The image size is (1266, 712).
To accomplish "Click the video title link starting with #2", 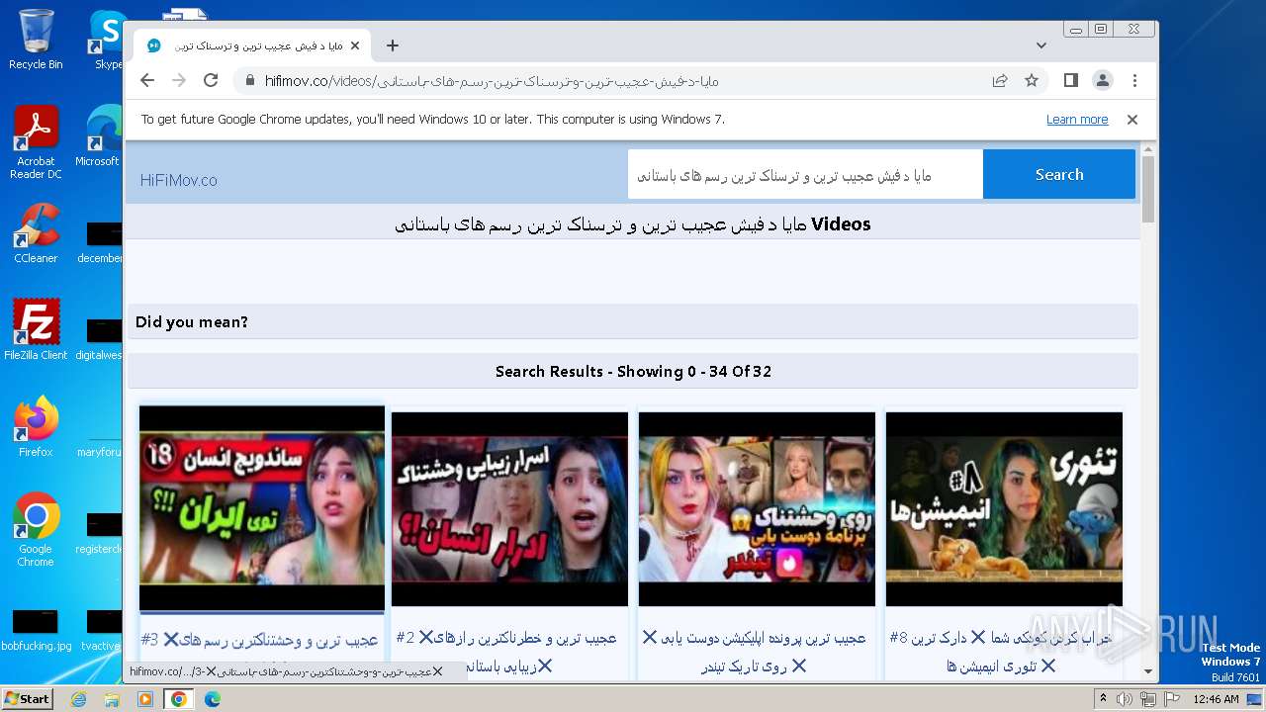I will point(506,651).
